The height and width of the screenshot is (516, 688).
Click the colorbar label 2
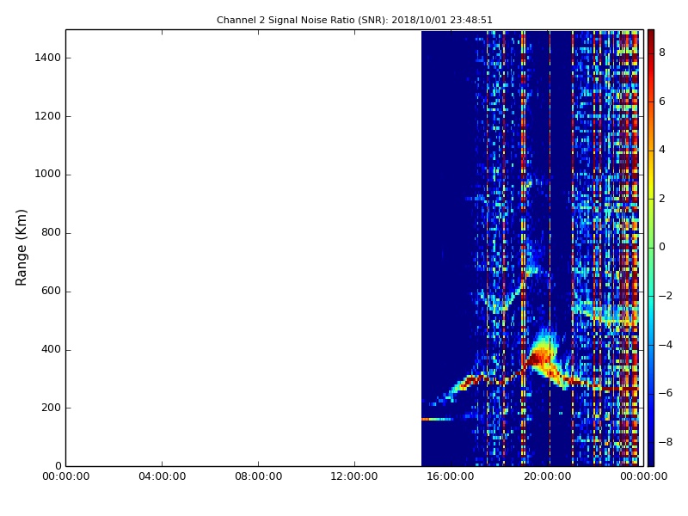[662, 199]
